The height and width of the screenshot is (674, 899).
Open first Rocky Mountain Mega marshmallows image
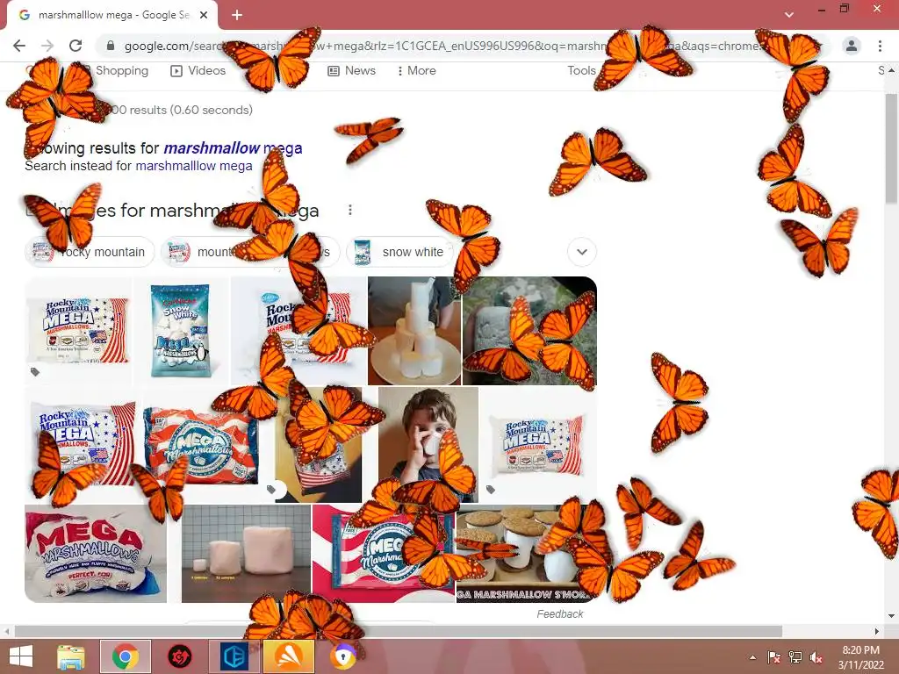(x=78, y=330)
